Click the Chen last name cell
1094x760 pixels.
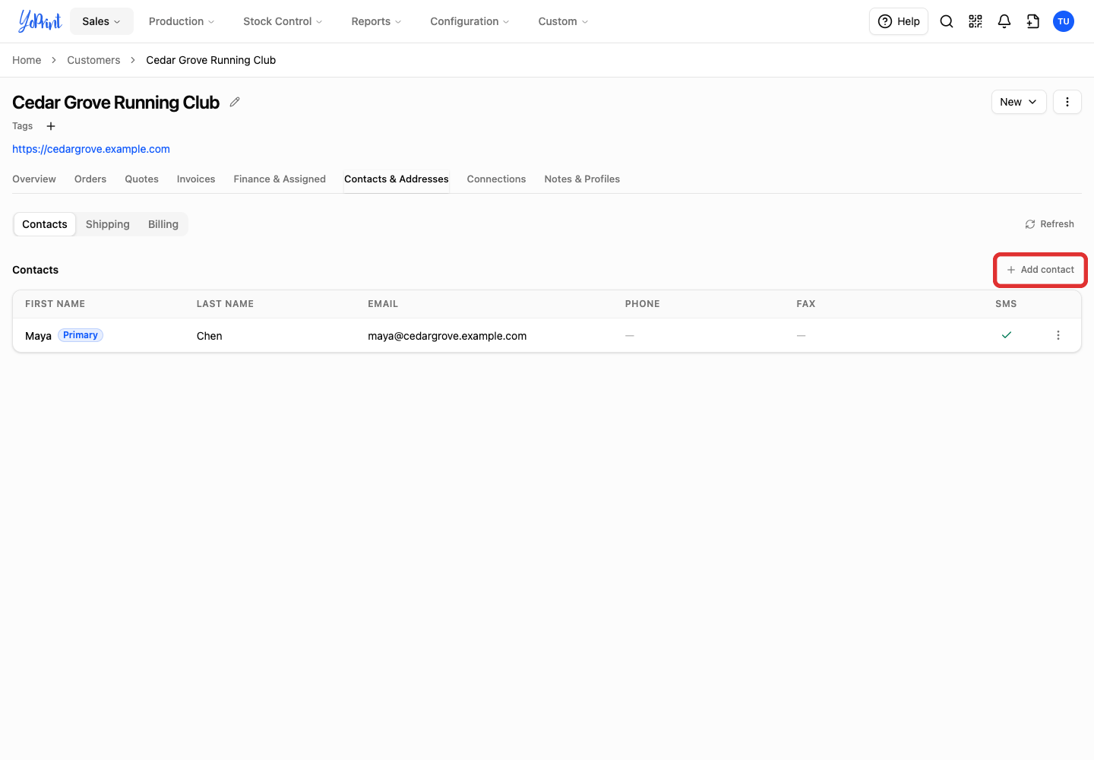click(210, 336)
